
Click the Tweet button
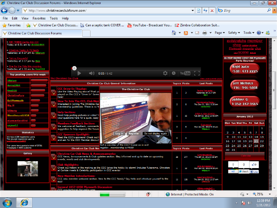point(244,172)
